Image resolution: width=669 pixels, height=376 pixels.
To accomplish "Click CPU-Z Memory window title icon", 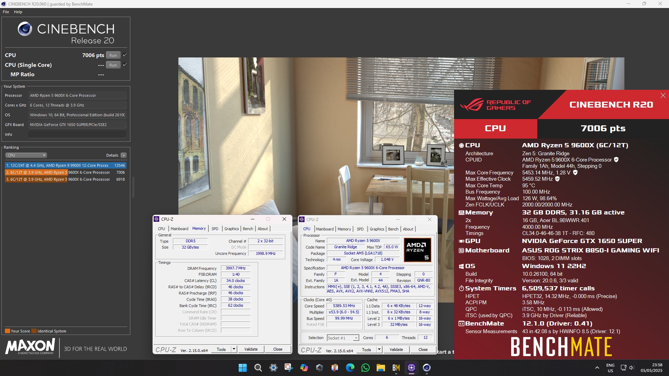I will pos(156,219).
